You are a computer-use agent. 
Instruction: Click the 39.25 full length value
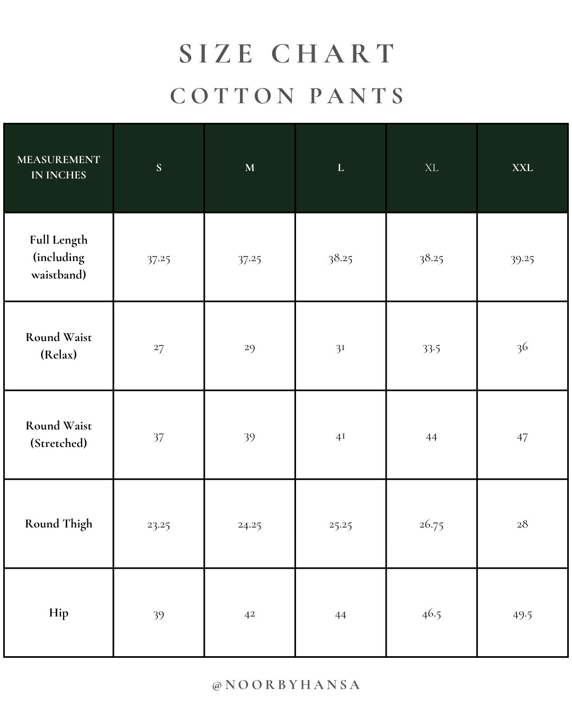(x=522, y=258)
